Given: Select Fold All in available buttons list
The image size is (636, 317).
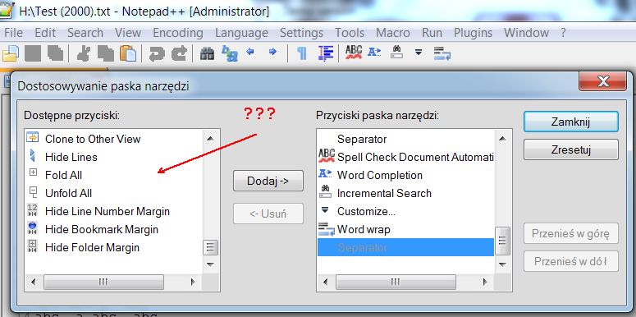Looking at the screenshot, I should click(x=113, y=176).
